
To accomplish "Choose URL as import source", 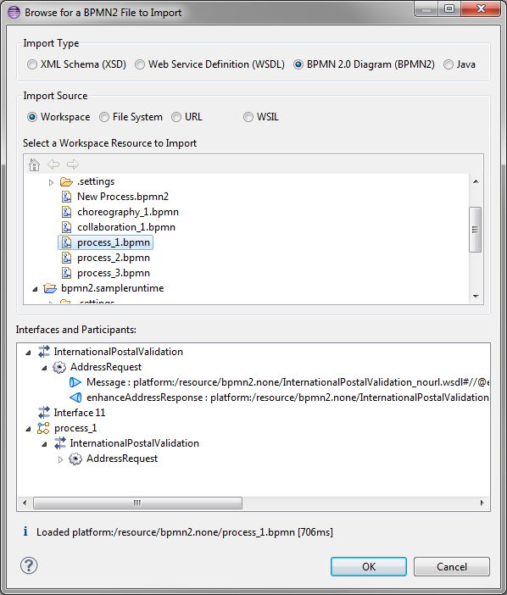I will point(176,117).
